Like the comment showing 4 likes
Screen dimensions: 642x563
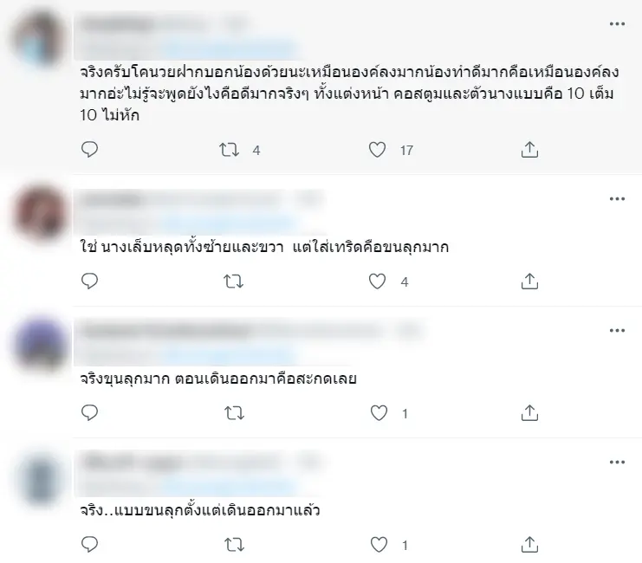click(377, 281)
